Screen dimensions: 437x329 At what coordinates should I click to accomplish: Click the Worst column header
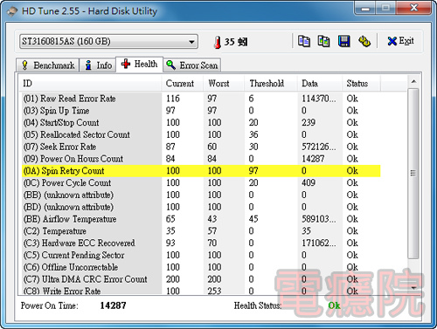point(224,84)
